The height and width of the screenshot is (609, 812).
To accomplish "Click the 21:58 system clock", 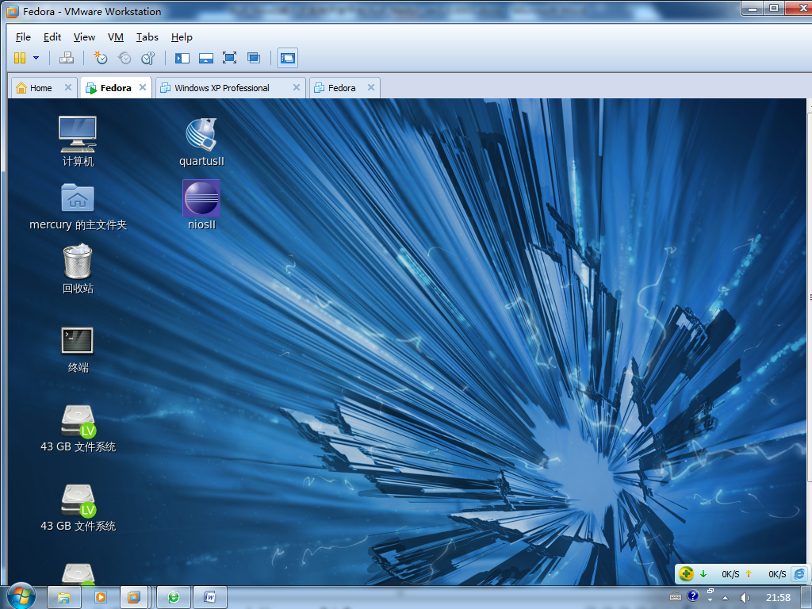I will pos(779,598).
